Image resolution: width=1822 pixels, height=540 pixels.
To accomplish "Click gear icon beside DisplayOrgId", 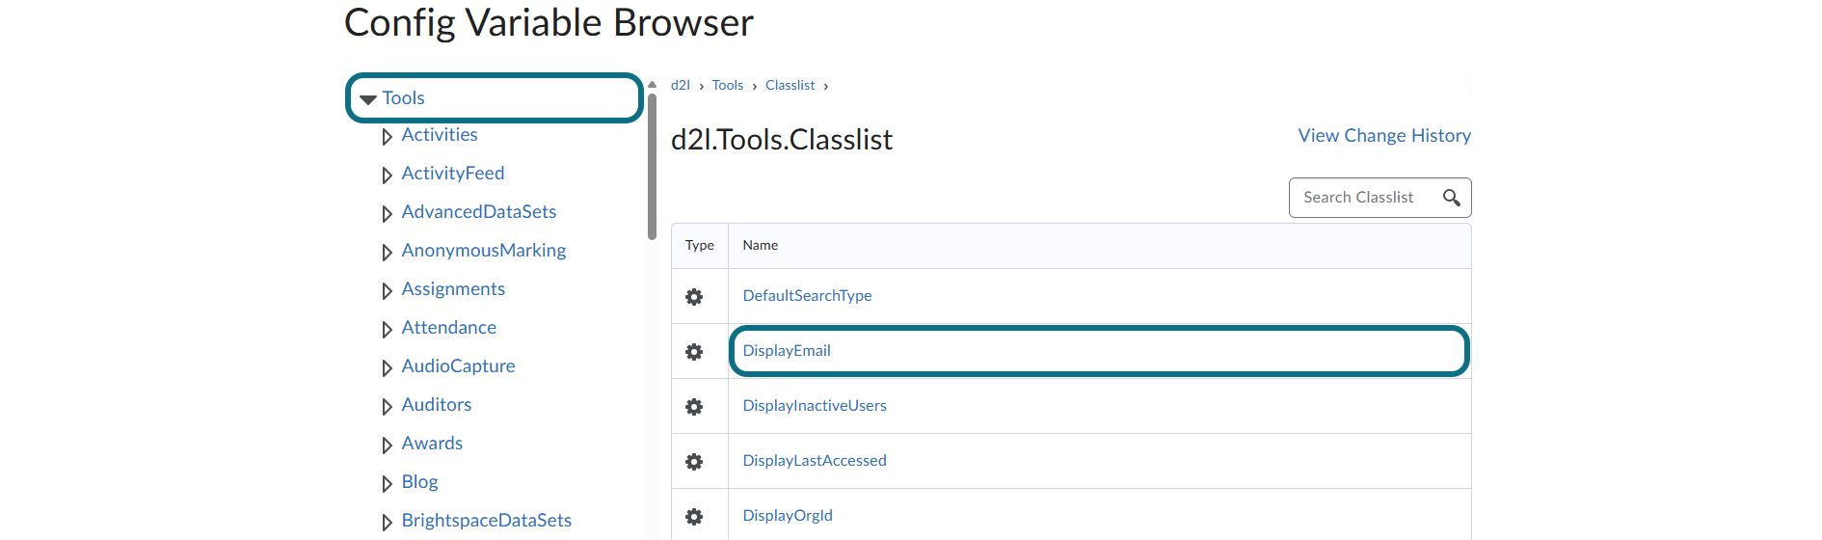I will point(694,517).
